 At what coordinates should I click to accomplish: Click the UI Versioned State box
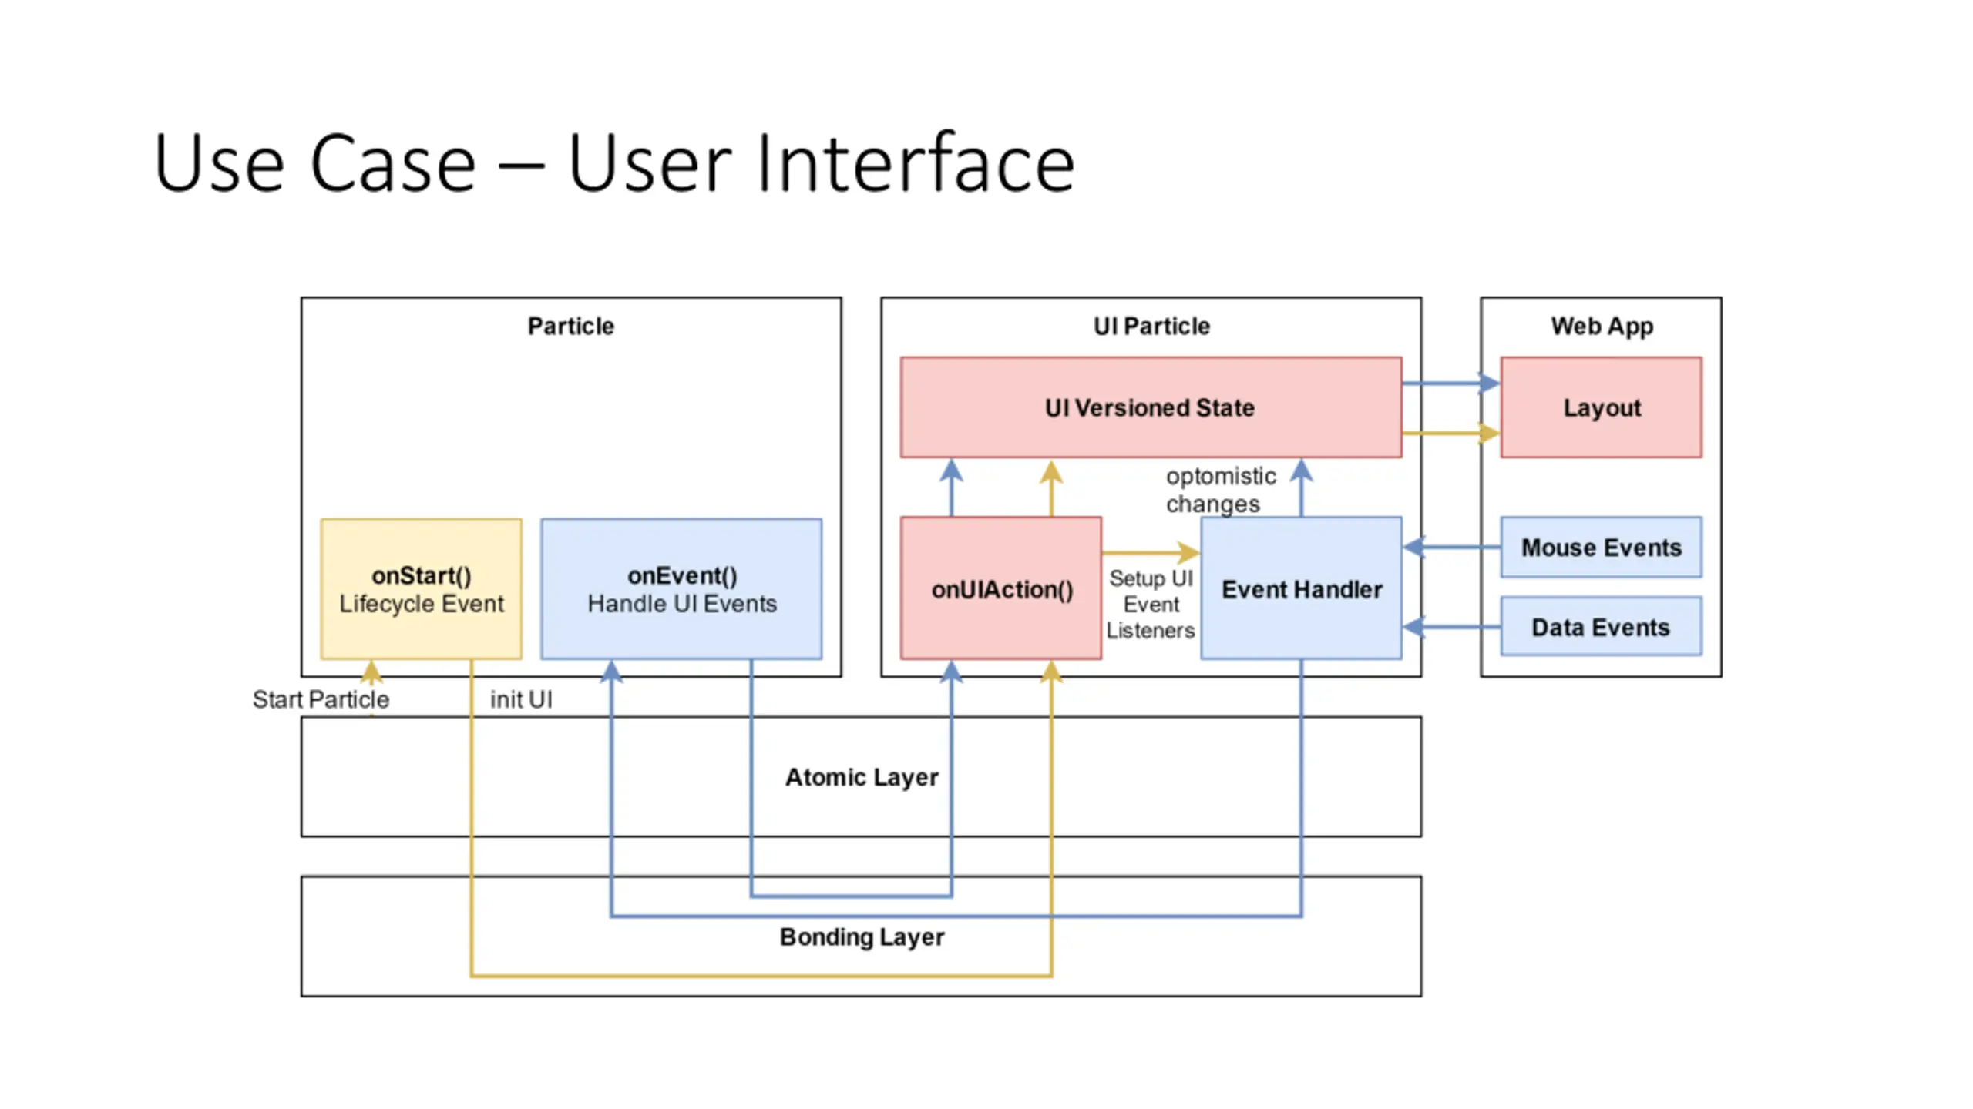(1151, 407)
